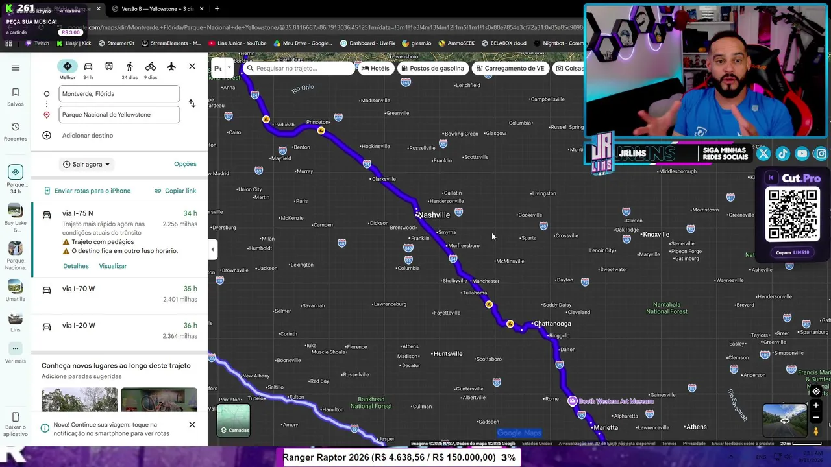The image size is (831, 467).
Task: Zoom out on the map
Action: point(816,418)
